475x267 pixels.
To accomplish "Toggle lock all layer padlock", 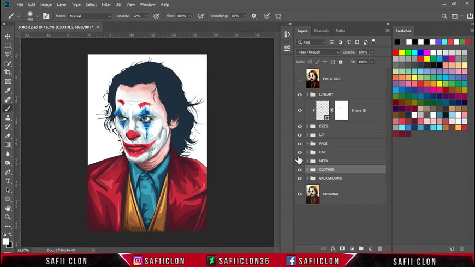I will coord(341,62).
